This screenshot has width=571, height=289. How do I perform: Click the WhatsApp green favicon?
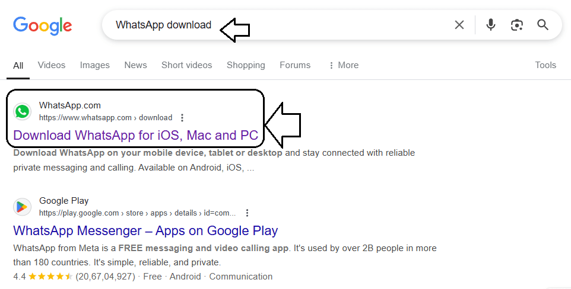click(23, 111)
